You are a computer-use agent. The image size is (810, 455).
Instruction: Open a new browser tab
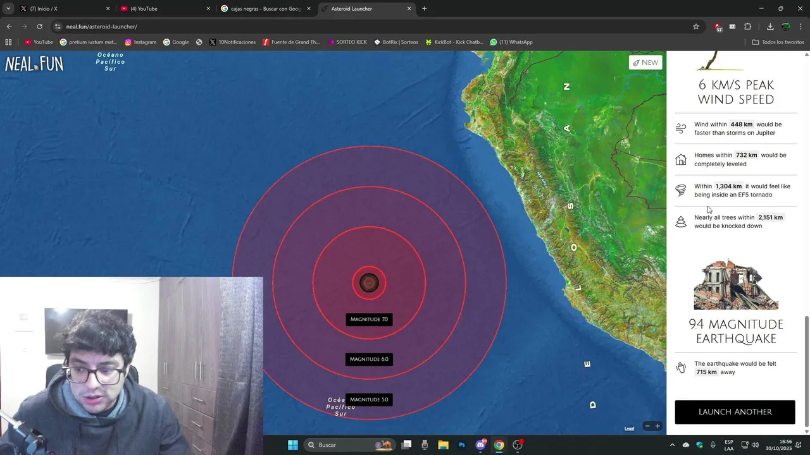(x=424, y=9)
